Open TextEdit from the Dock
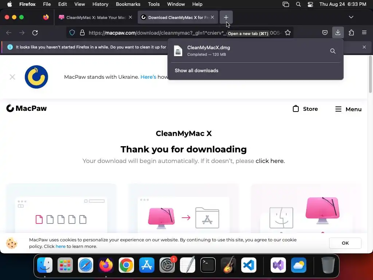Viewport: 373px width, 280px height. [188, 265]
